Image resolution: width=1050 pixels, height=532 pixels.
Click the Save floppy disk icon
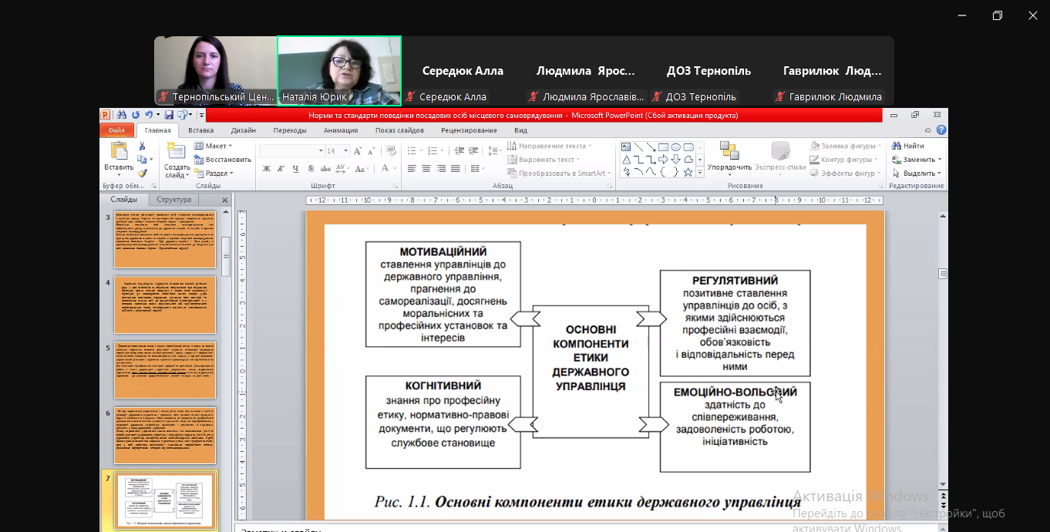click(169, 116)
